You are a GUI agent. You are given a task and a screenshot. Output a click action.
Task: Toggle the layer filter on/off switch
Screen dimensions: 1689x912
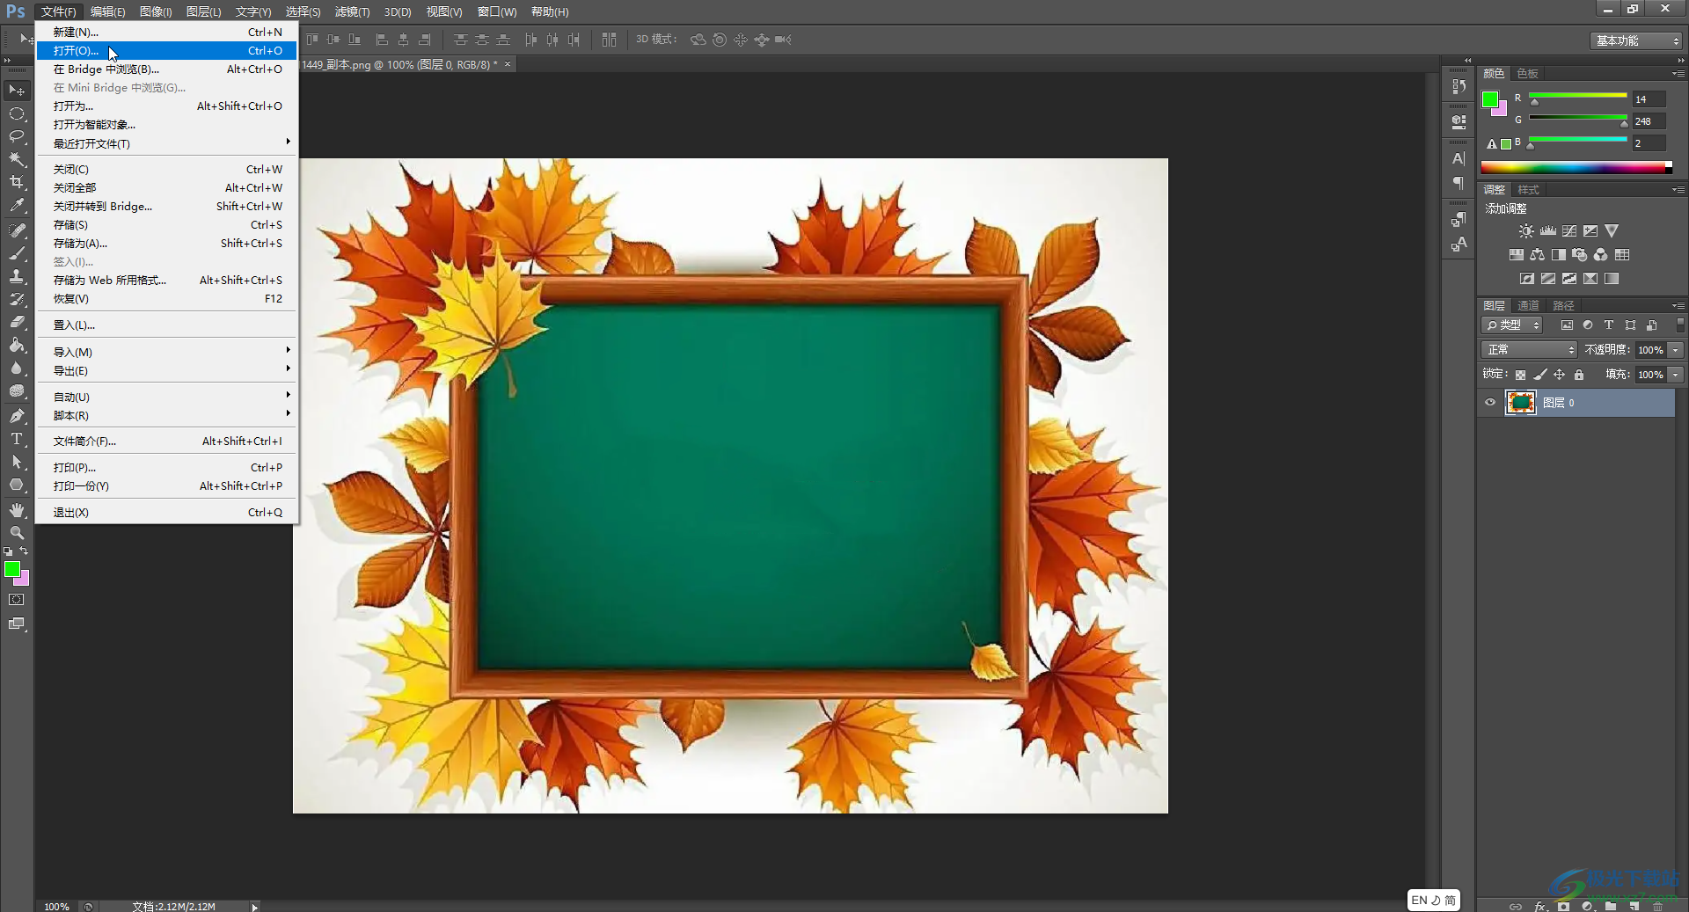[x=1680, y=325]
